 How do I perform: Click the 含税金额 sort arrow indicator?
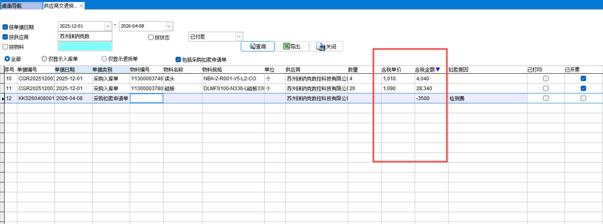[438, 69]
